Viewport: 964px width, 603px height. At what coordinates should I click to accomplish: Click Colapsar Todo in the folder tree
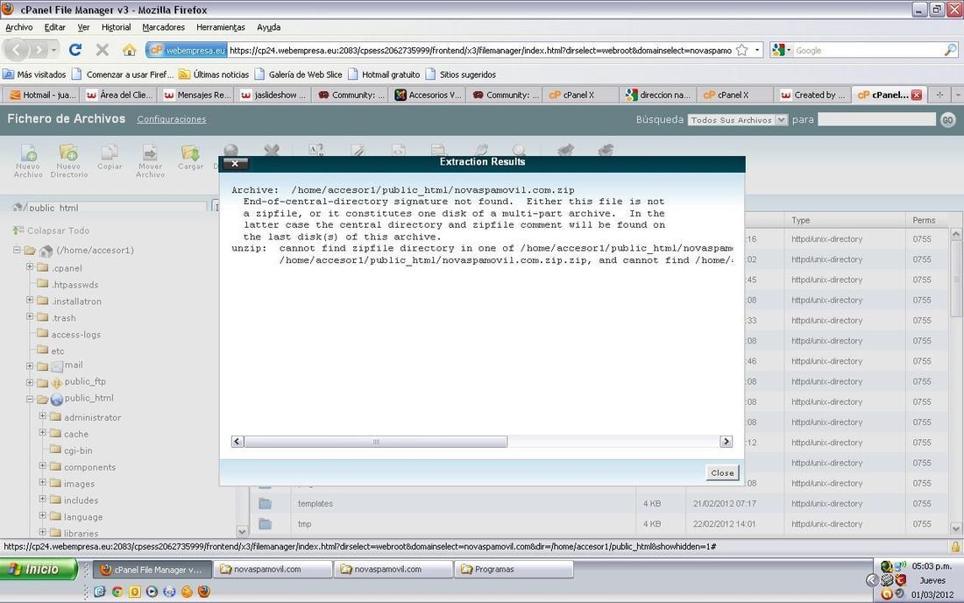click(x=52, y=231)
